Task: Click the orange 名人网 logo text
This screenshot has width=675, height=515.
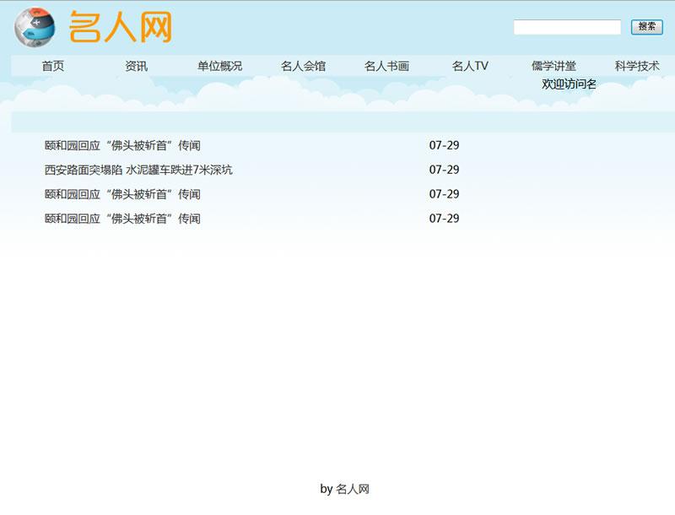Action: click(120, 27)
